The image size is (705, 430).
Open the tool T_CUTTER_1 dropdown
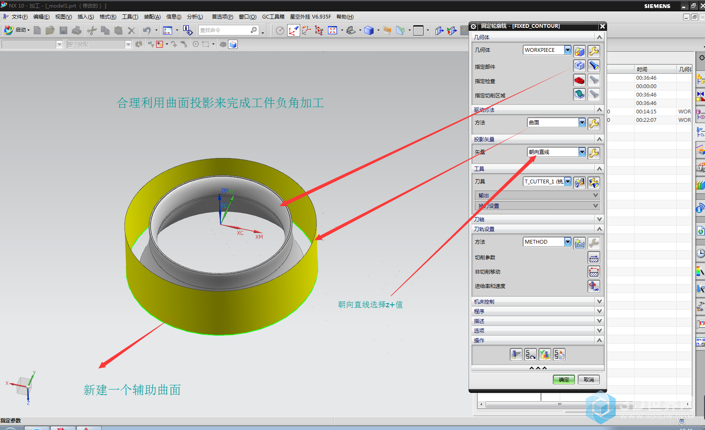(x=568, y=181)
